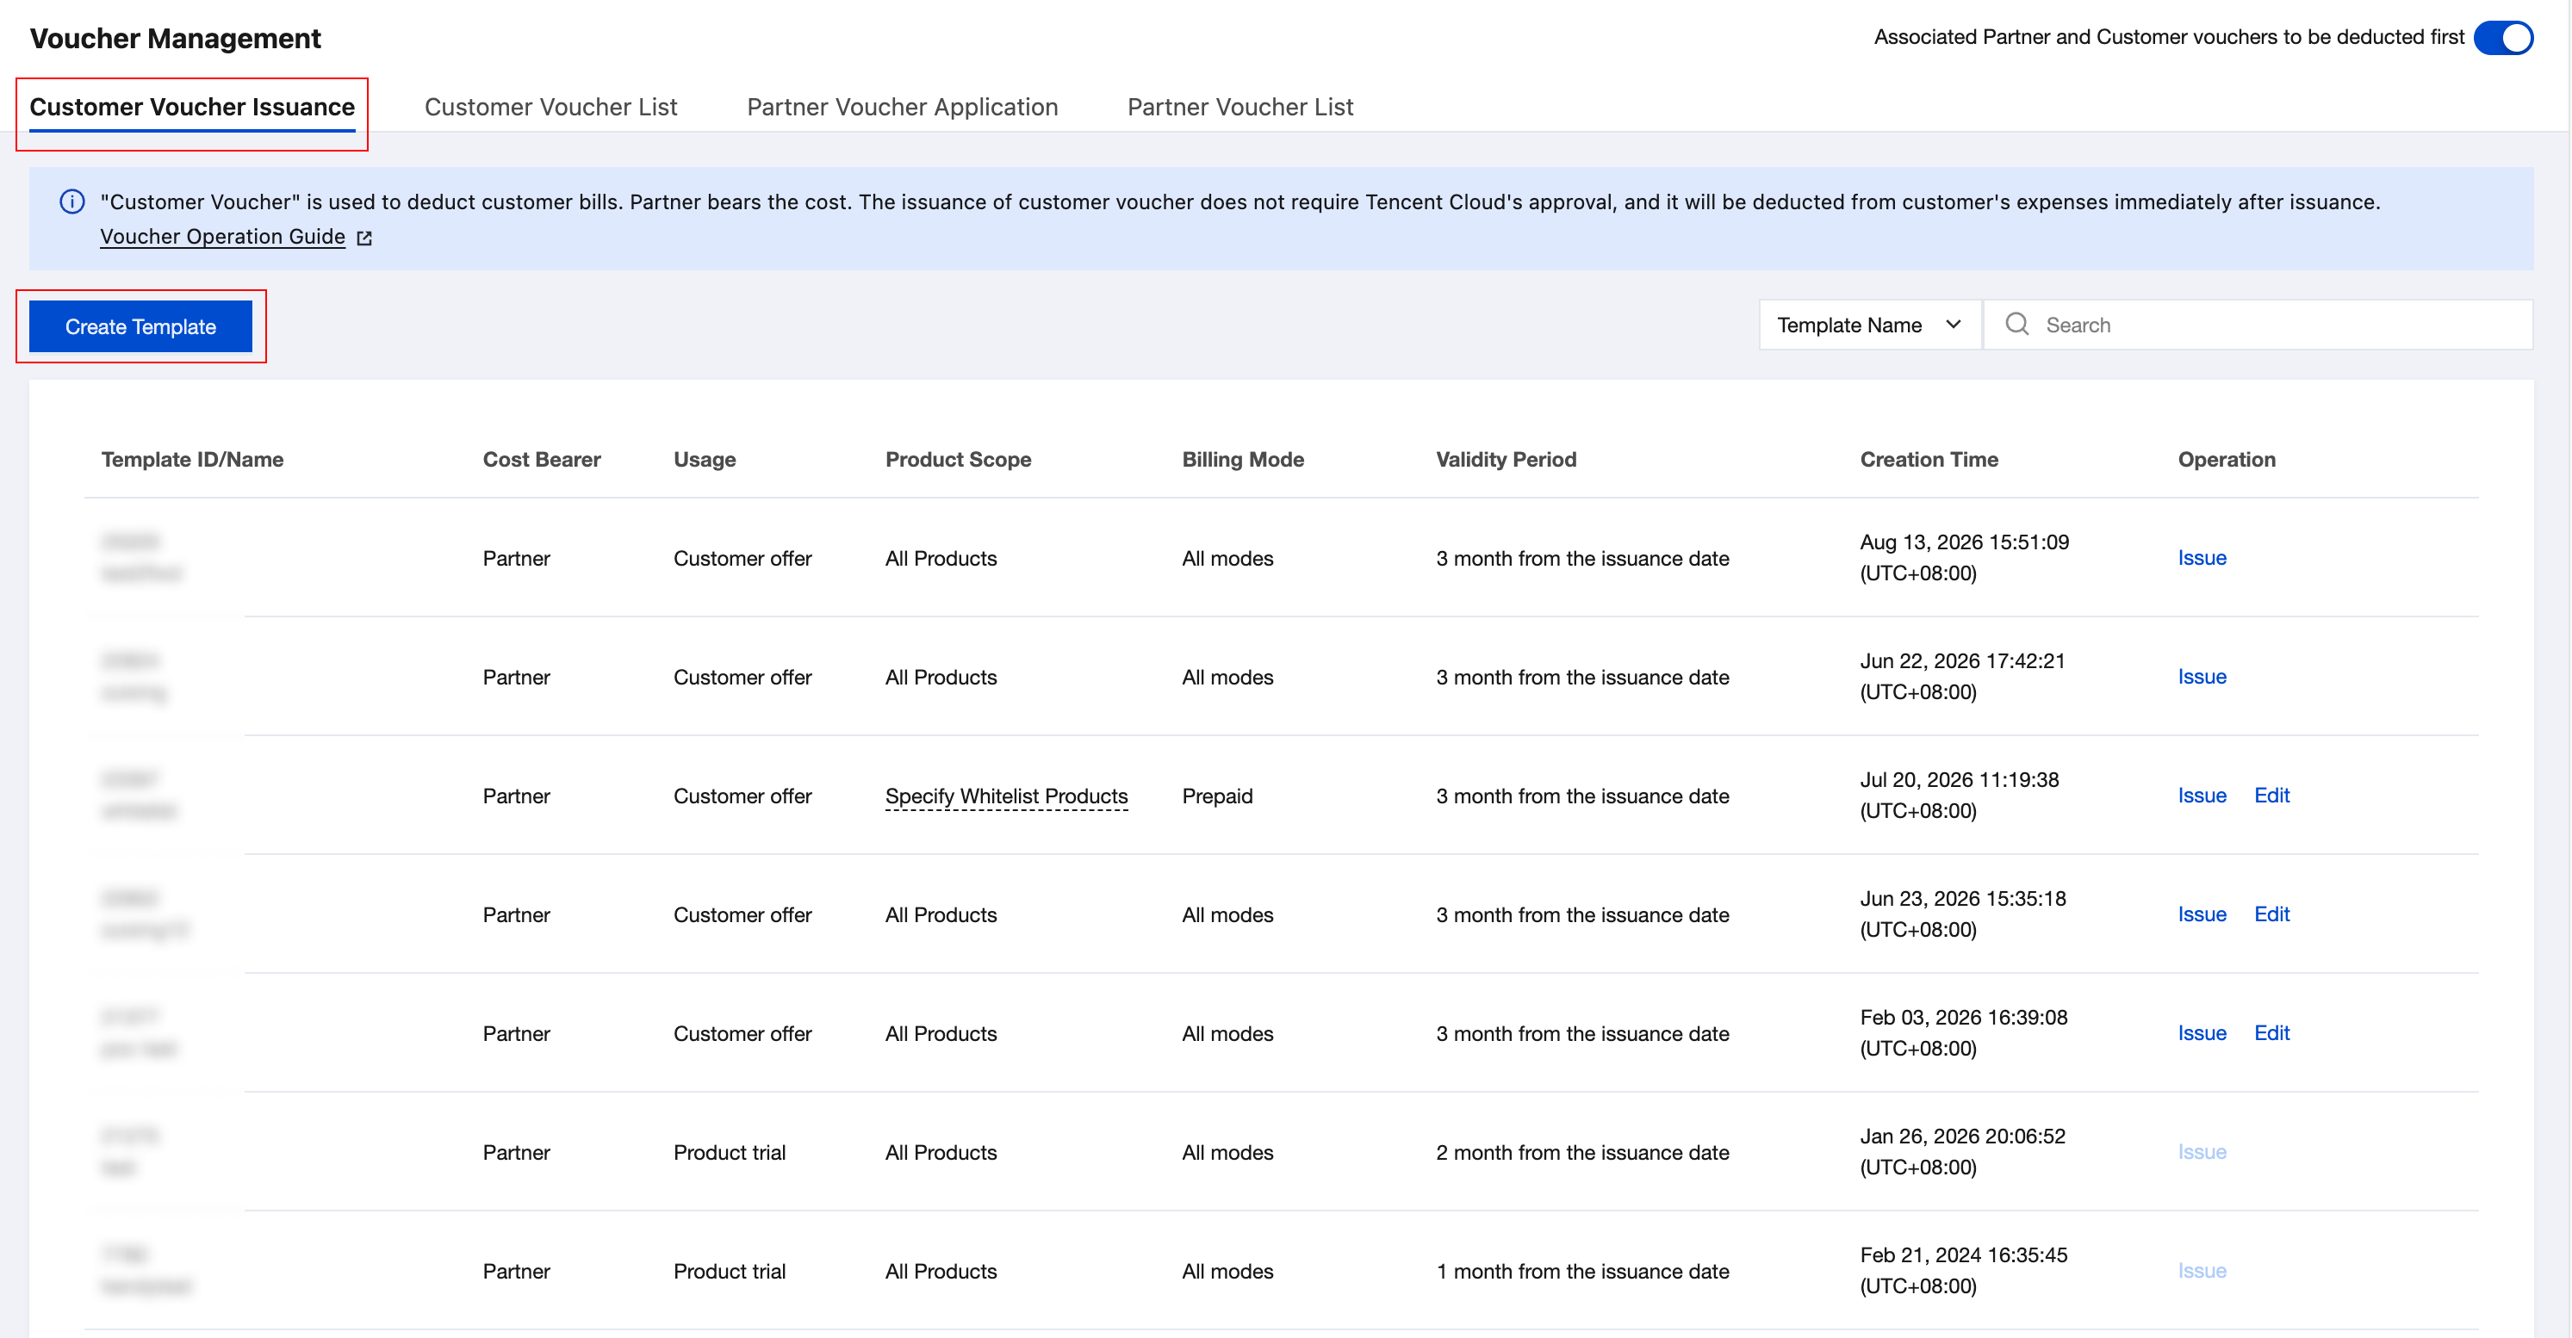
Task: Click All modes in the Feb 03, 2026 row
Action: pyautogui.click(x=1227, y=1034)
